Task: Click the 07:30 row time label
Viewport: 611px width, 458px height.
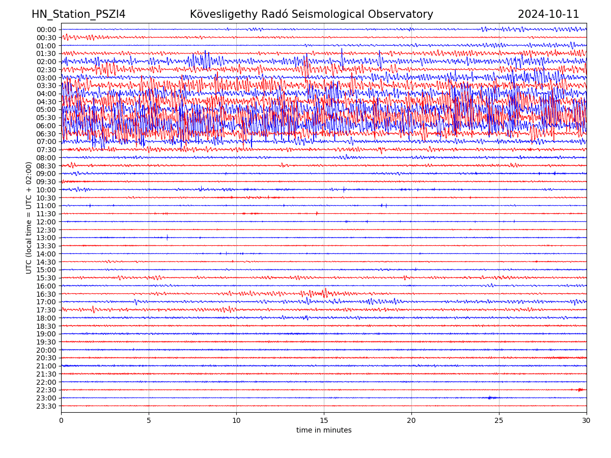Action: click(46, 150)
